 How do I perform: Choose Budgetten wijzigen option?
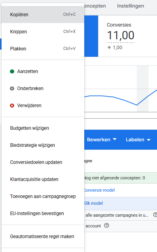pyautogui.click(x=43, y=128)
